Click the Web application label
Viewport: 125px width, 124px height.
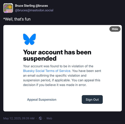point(49,118)
